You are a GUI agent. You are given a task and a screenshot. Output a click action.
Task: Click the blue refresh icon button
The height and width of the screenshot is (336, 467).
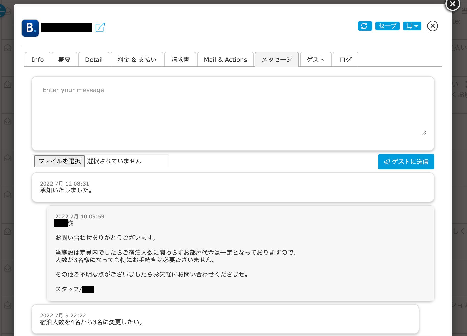[x=365, y=26]
